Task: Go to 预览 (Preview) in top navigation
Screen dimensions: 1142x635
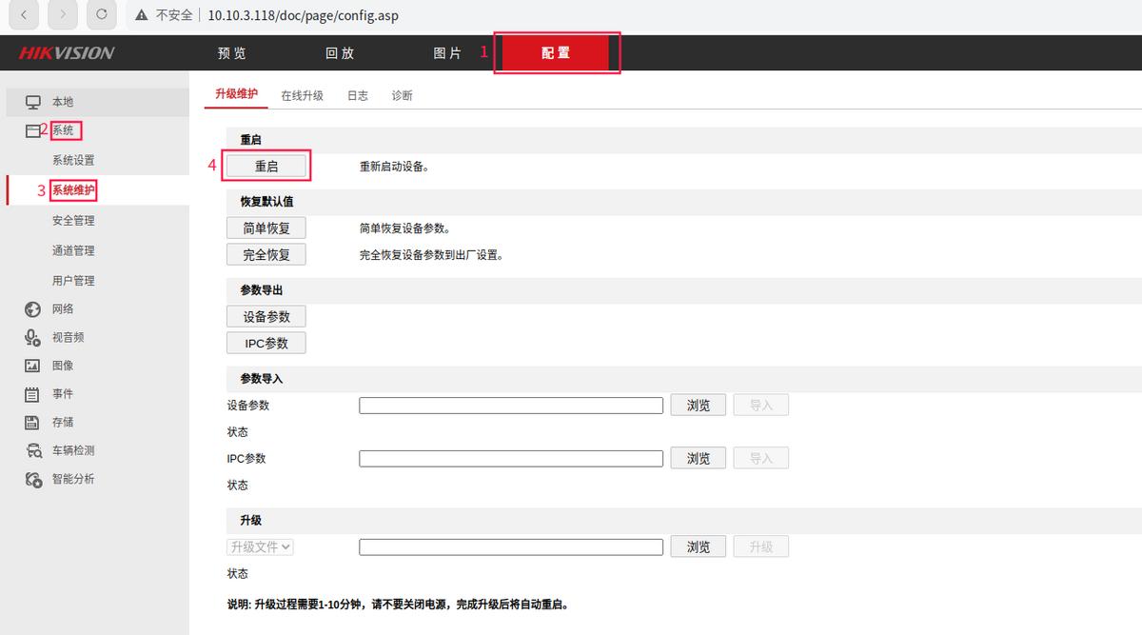Action: 231,53
